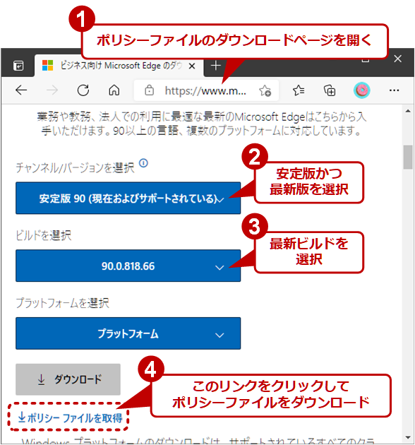Click the info icon beside チャンネル/バージョンを選択

pos(143,163)
